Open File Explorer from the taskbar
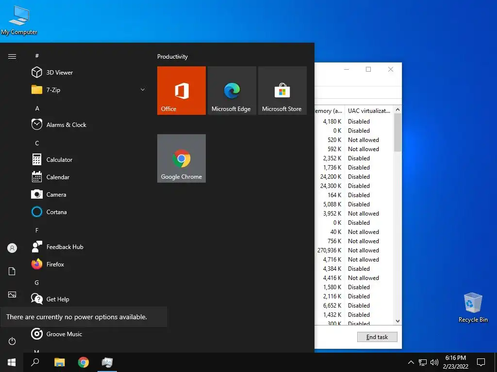 pos(59,362)
